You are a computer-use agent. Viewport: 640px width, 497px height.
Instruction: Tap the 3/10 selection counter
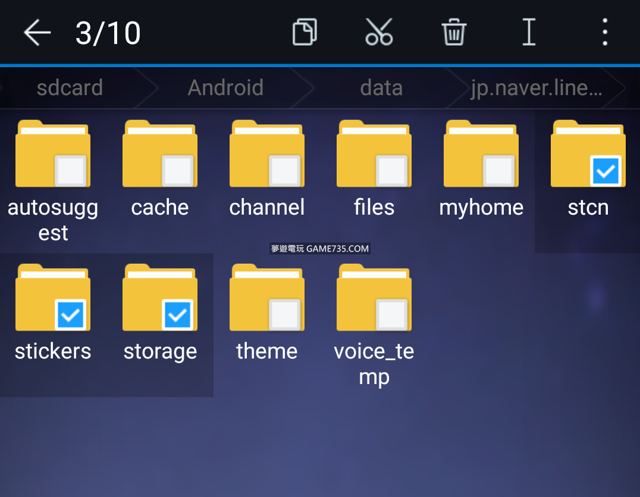108,33
